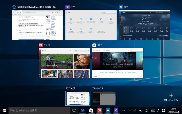
Task: Click the muted volume tray icon
Action: pos(129,111)
